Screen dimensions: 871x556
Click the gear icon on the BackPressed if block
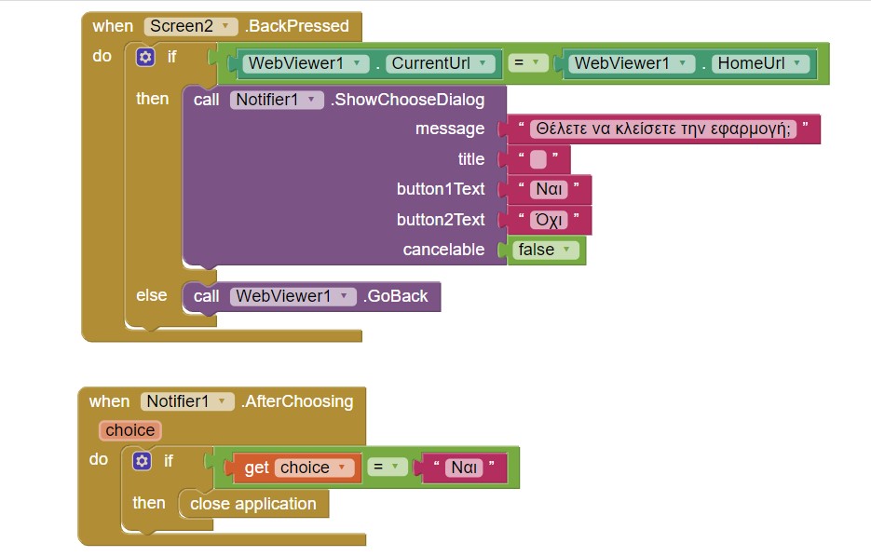tap(145, 58)
